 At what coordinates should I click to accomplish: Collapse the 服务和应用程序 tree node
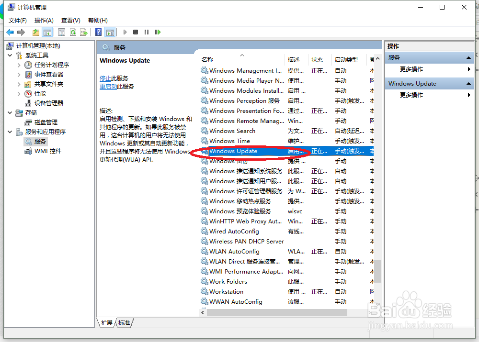tap(10, 132)
